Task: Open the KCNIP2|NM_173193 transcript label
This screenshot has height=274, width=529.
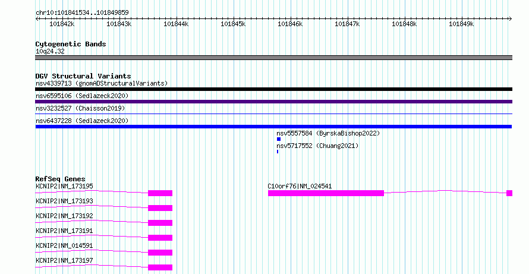Action: [x=64, y=201]
